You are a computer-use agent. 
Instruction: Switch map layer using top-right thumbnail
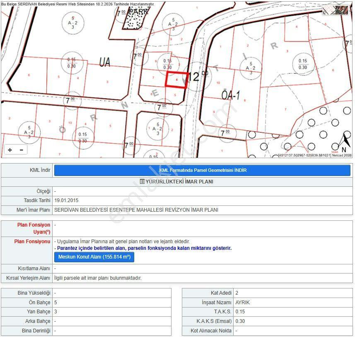335,10
